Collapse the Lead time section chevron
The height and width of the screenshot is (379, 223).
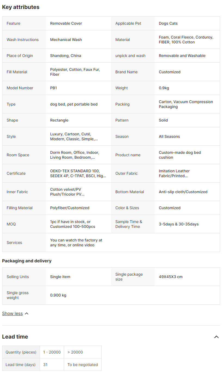pos(216,337)
